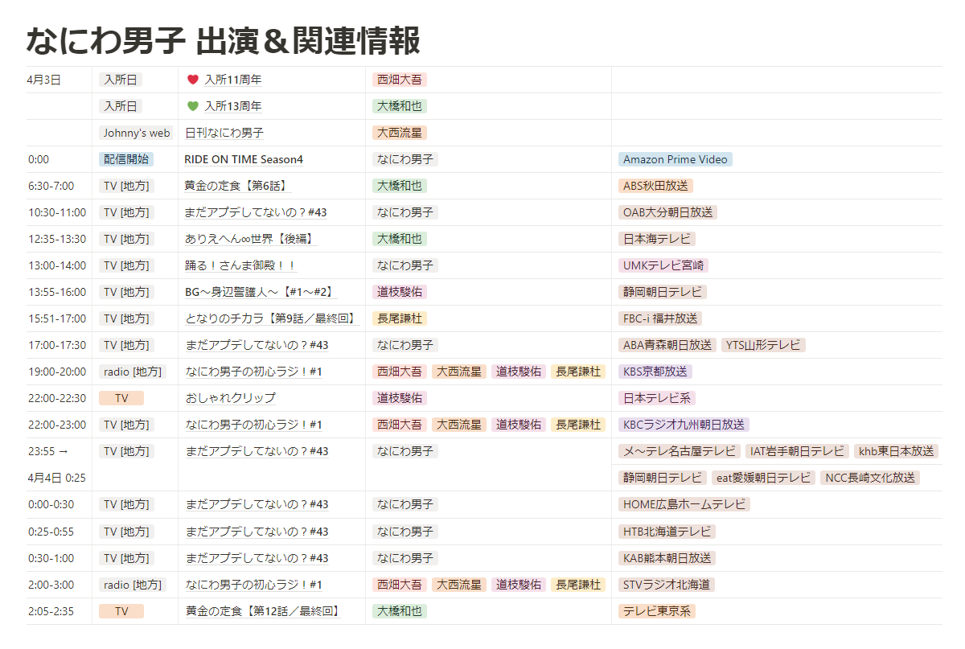The width and height of the screenshot is (965, 649).
Task: Open ありえへん∞世界【後編】 entry
Action: click(251, 239)
